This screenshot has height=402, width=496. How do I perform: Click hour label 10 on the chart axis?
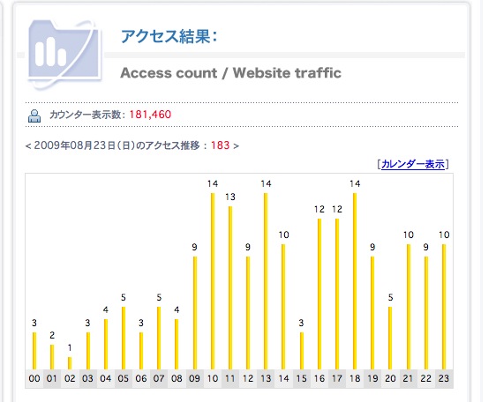click(213, 378)
